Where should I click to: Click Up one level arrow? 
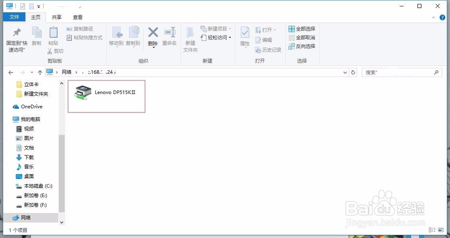[40, 72]
